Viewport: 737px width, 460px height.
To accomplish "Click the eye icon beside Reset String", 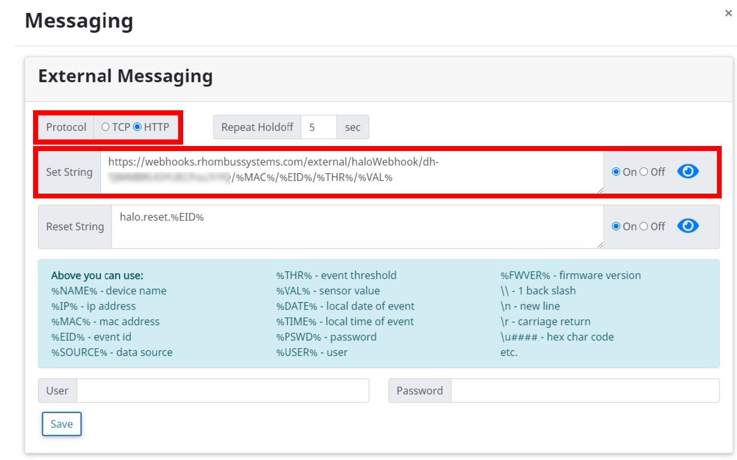I will [x=688, y=226].
